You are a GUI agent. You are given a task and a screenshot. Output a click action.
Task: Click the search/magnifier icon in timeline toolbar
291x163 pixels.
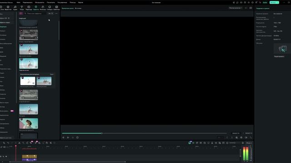(4, 143)
